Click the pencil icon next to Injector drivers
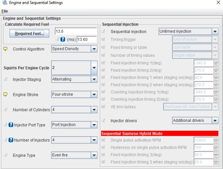 click(104, 120)
